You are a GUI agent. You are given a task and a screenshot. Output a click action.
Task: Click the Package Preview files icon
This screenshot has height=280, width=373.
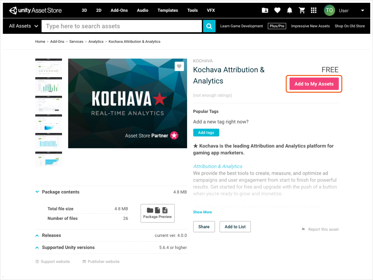point(157,210)
